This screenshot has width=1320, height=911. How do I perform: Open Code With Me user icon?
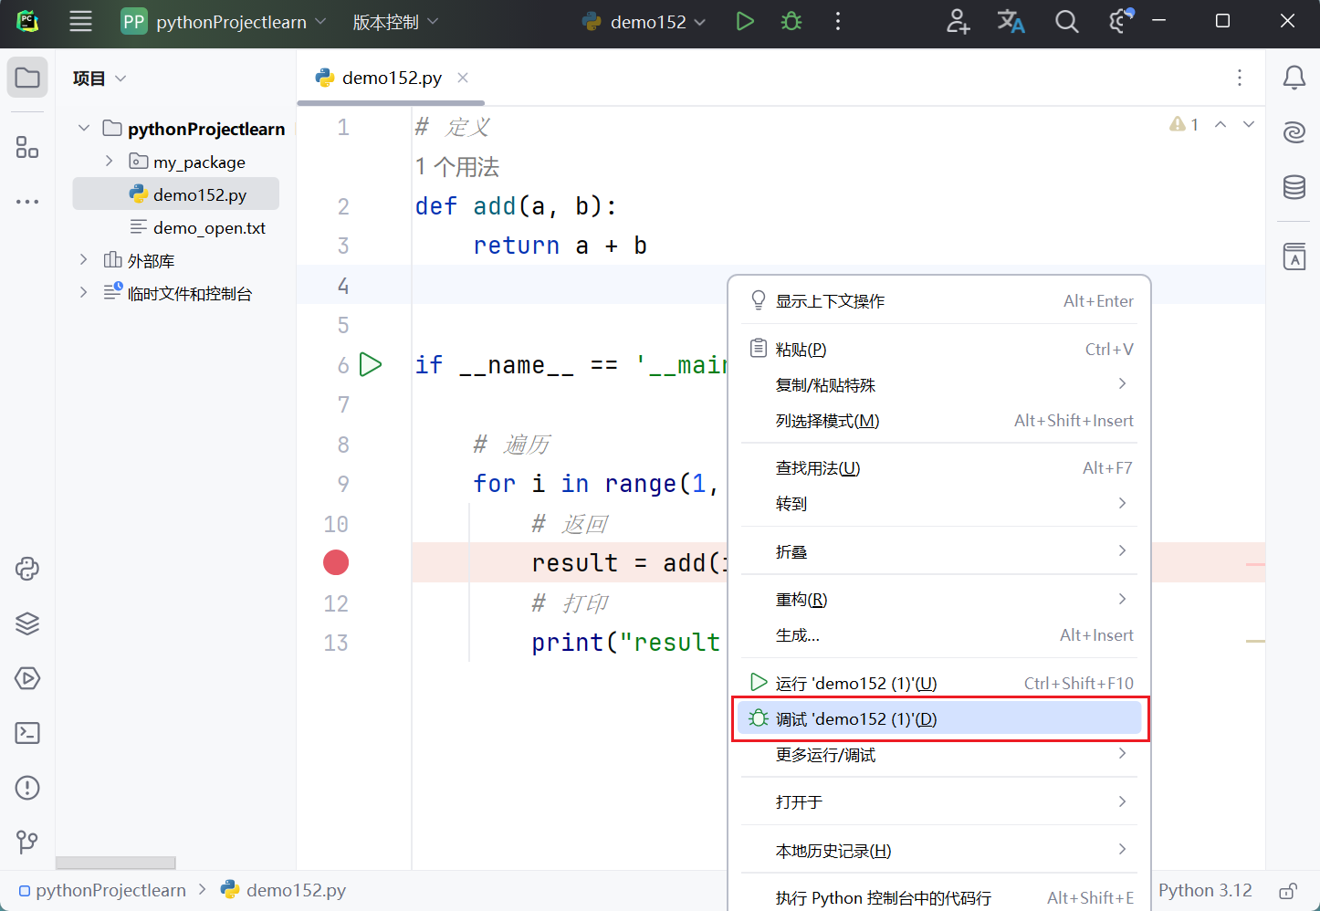tap(958, 21)
